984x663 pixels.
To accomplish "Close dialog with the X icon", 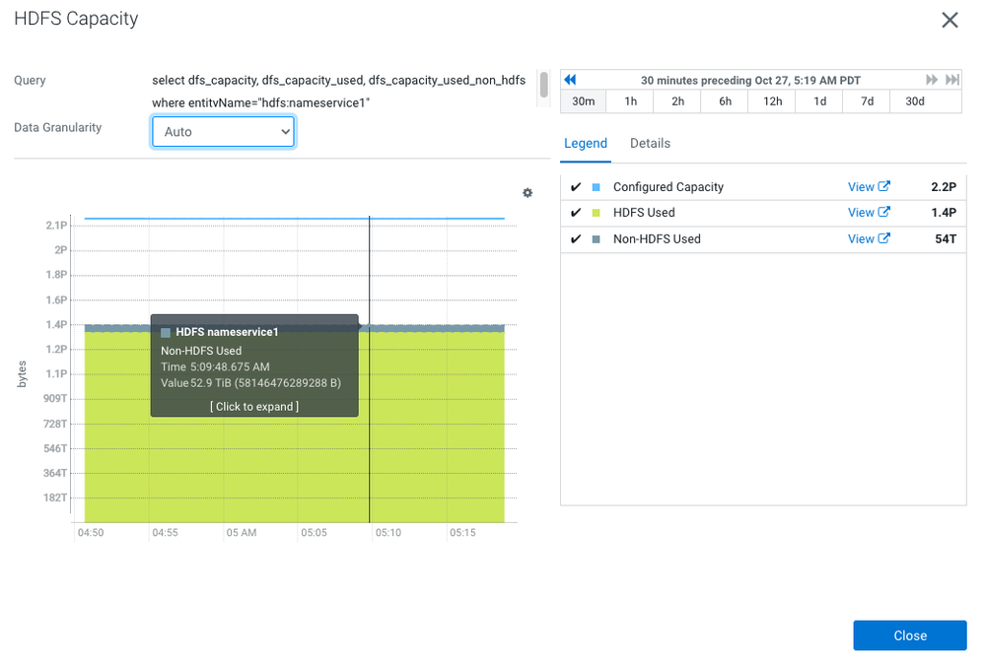I will click(x=950, y=20).
